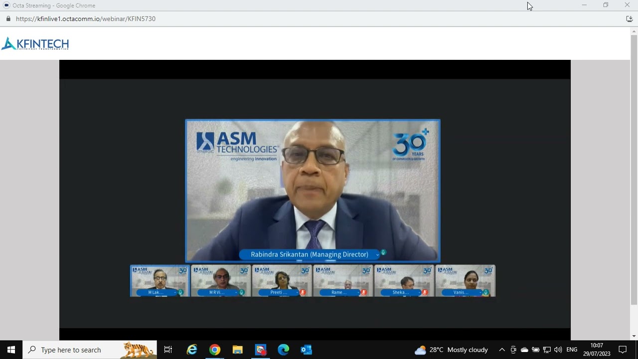Image resolution: width=638 pixels, height=359 pixels.
Task: Check the battery status tray icon
Action: coord(536,350)
